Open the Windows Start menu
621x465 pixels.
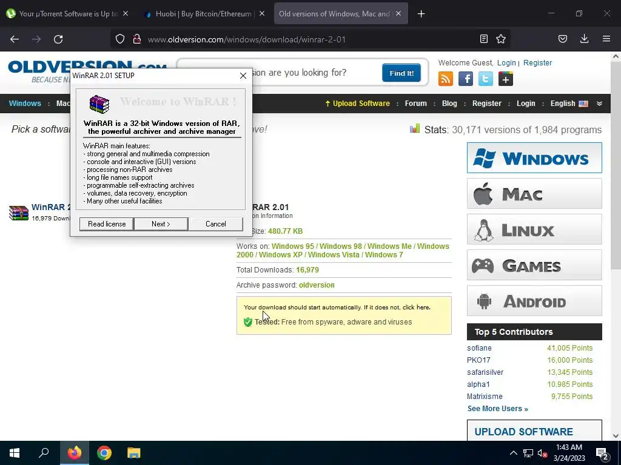point(15,453)
